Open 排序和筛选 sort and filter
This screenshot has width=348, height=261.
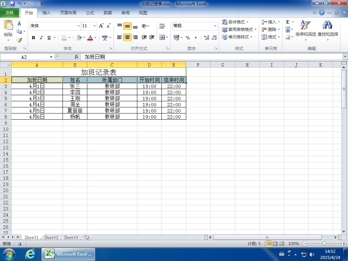pyautogui.click(x=306, y=30)
